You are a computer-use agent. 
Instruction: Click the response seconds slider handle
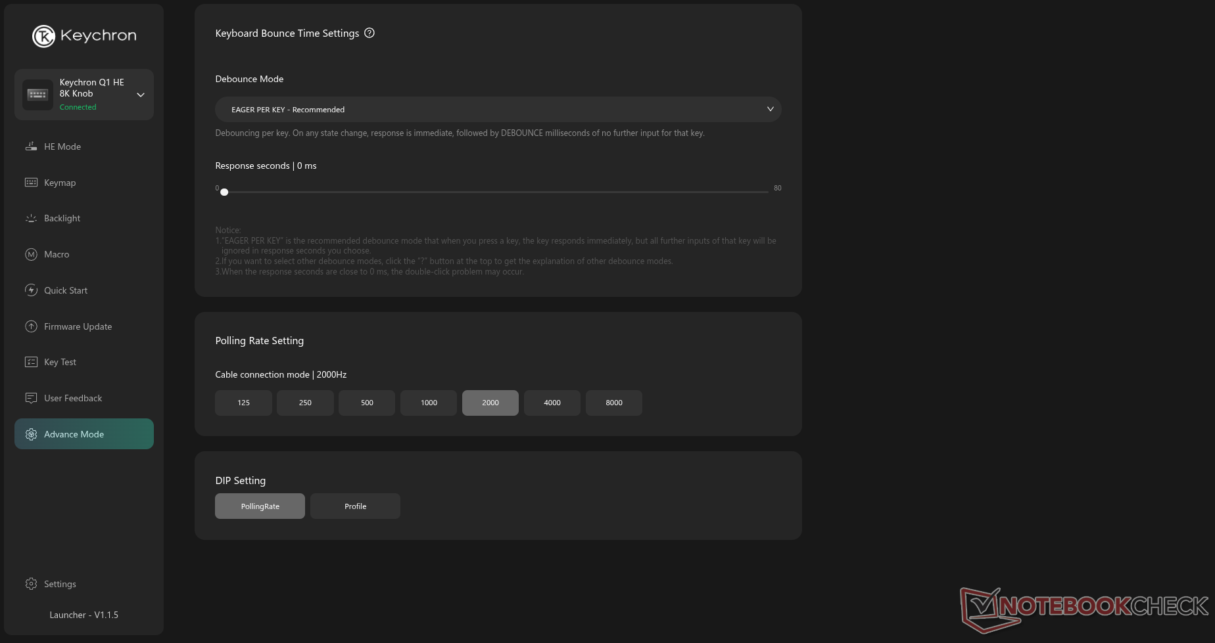[x=224, y=192]
